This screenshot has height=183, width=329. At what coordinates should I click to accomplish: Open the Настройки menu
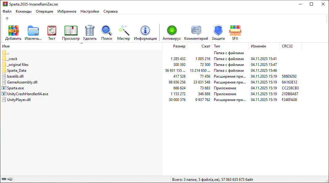tap(90, 11)
